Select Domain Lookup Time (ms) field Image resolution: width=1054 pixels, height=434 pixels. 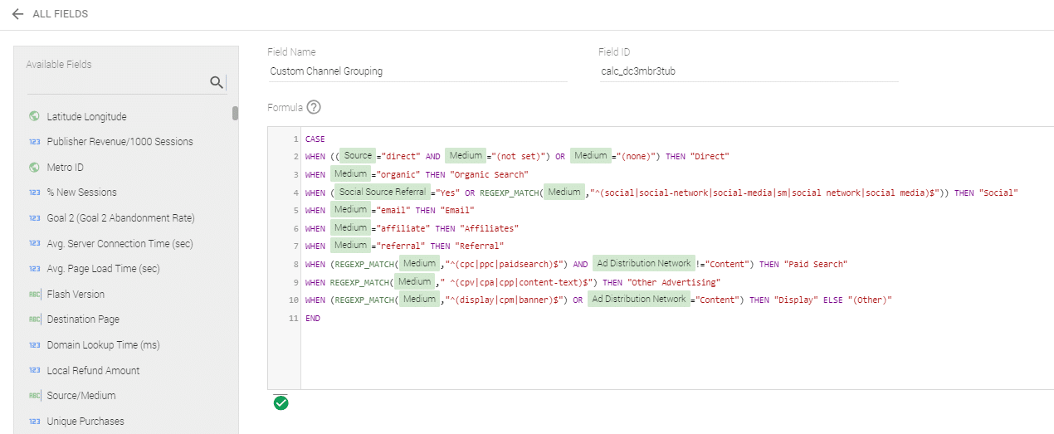tap(103, 345)
